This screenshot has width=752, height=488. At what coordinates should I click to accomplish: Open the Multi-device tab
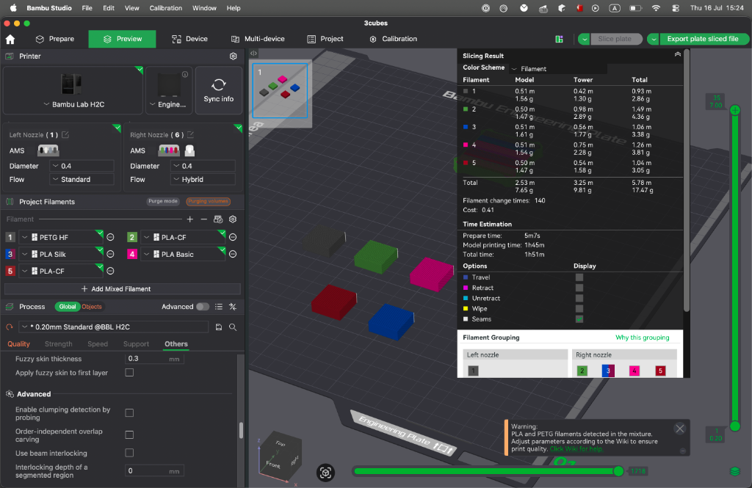pyautogui.click(x=258, y=39)
